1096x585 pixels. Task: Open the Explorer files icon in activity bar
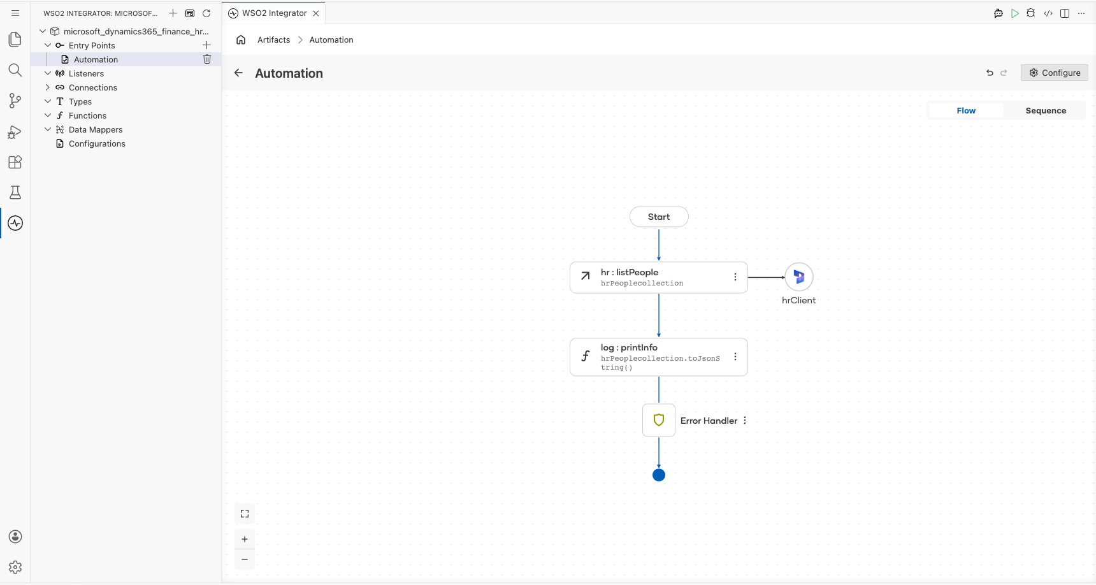coord(15,40)
